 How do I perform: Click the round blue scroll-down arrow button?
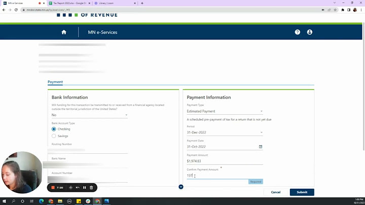pos(181,187)
